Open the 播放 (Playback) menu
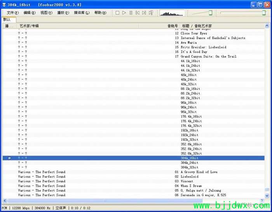This screenshot has height=212, width=272. pyautogui.click(x=63, y=13)
